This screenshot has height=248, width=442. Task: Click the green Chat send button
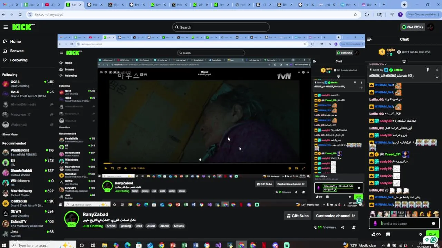click(x=432, y=234)
